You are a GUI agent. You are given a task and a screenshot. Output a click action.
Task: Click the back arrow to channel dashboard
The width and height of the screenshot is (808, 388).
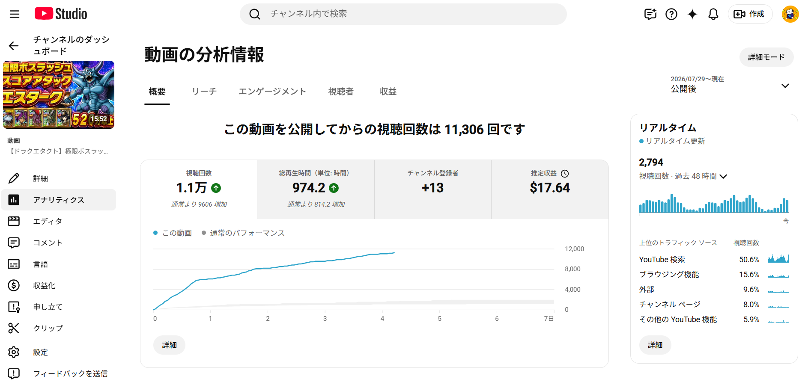coord(14,46)
